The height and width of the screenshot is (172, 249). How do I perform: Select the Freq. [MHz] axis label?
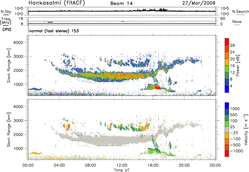coord(6,21)
